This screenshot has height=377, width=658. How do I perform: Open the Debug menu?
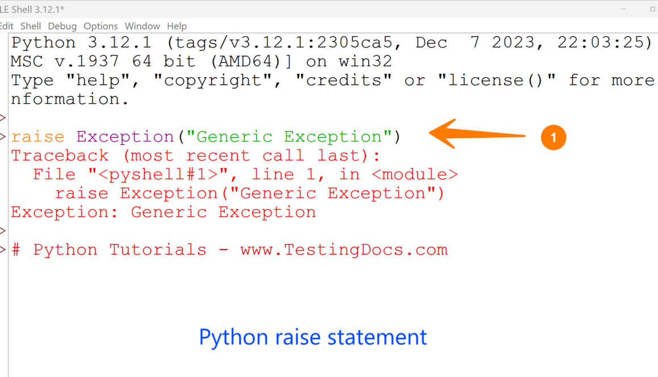coord(62,26)
